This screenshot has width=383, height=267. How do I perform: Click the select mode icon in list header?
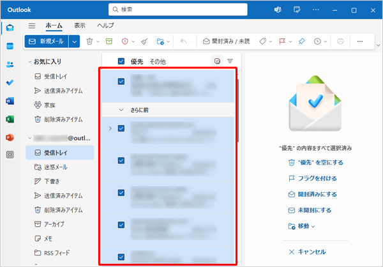click(x=217, y=61)
